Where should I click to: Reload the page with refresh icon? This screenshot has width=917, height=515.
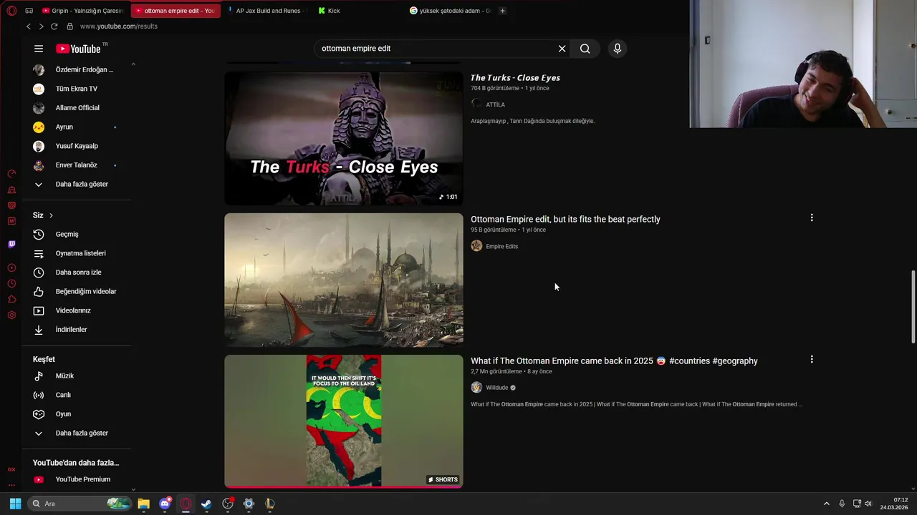coord(54,26)
